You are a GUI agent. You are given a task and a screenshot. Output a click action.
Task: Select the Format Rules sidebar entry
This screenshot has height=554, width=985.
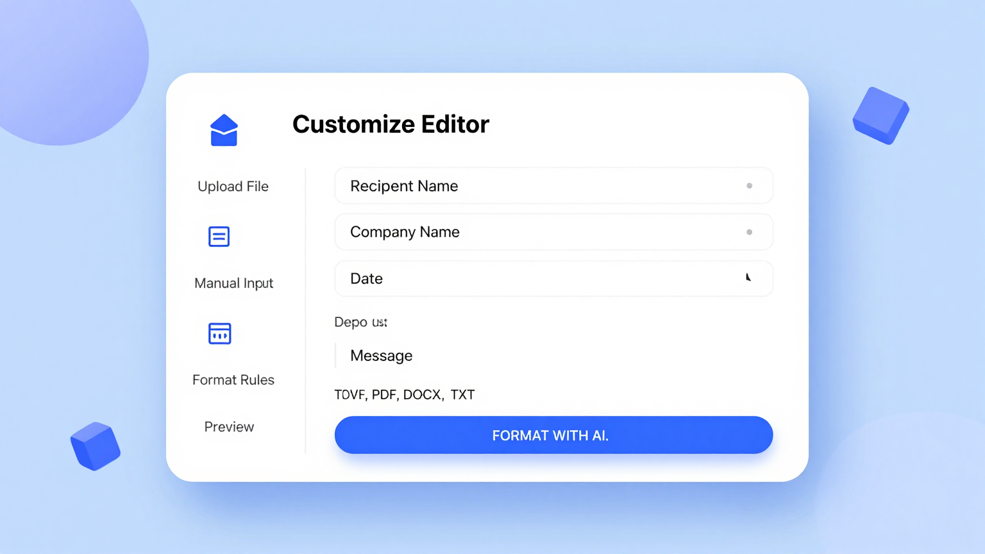point(233,380)
